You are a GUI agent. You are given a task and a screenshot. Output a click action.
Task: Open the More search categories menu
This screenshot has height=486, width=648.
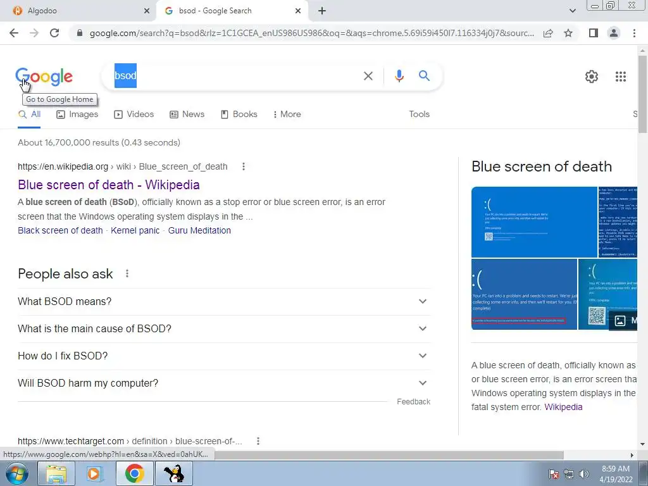pyautogui.click(x=287, y=115)
